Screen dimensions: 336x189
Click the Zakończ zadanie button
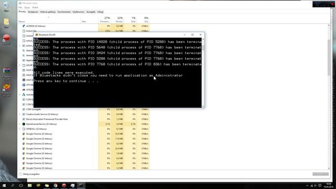pos(321,174)
